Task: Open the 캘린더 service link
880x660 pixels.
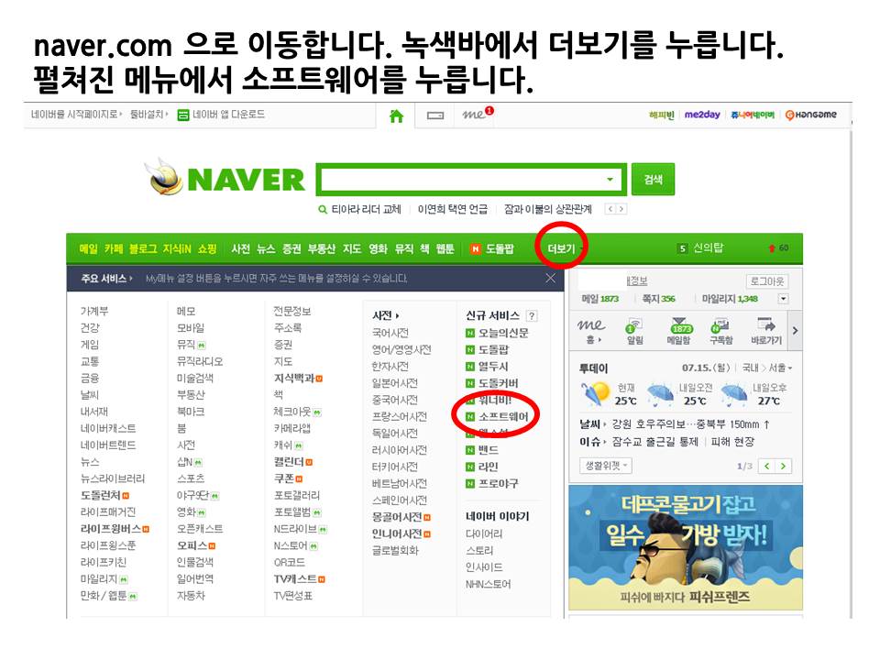Action: (x=289, y=462)
